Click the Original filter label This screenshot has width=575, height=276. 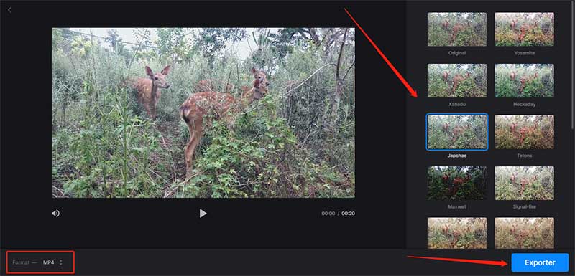[x=457, y=53]
